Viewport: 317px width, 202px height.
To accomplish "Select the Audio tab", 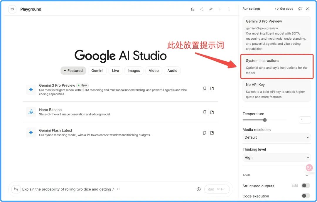I will 172,70.
